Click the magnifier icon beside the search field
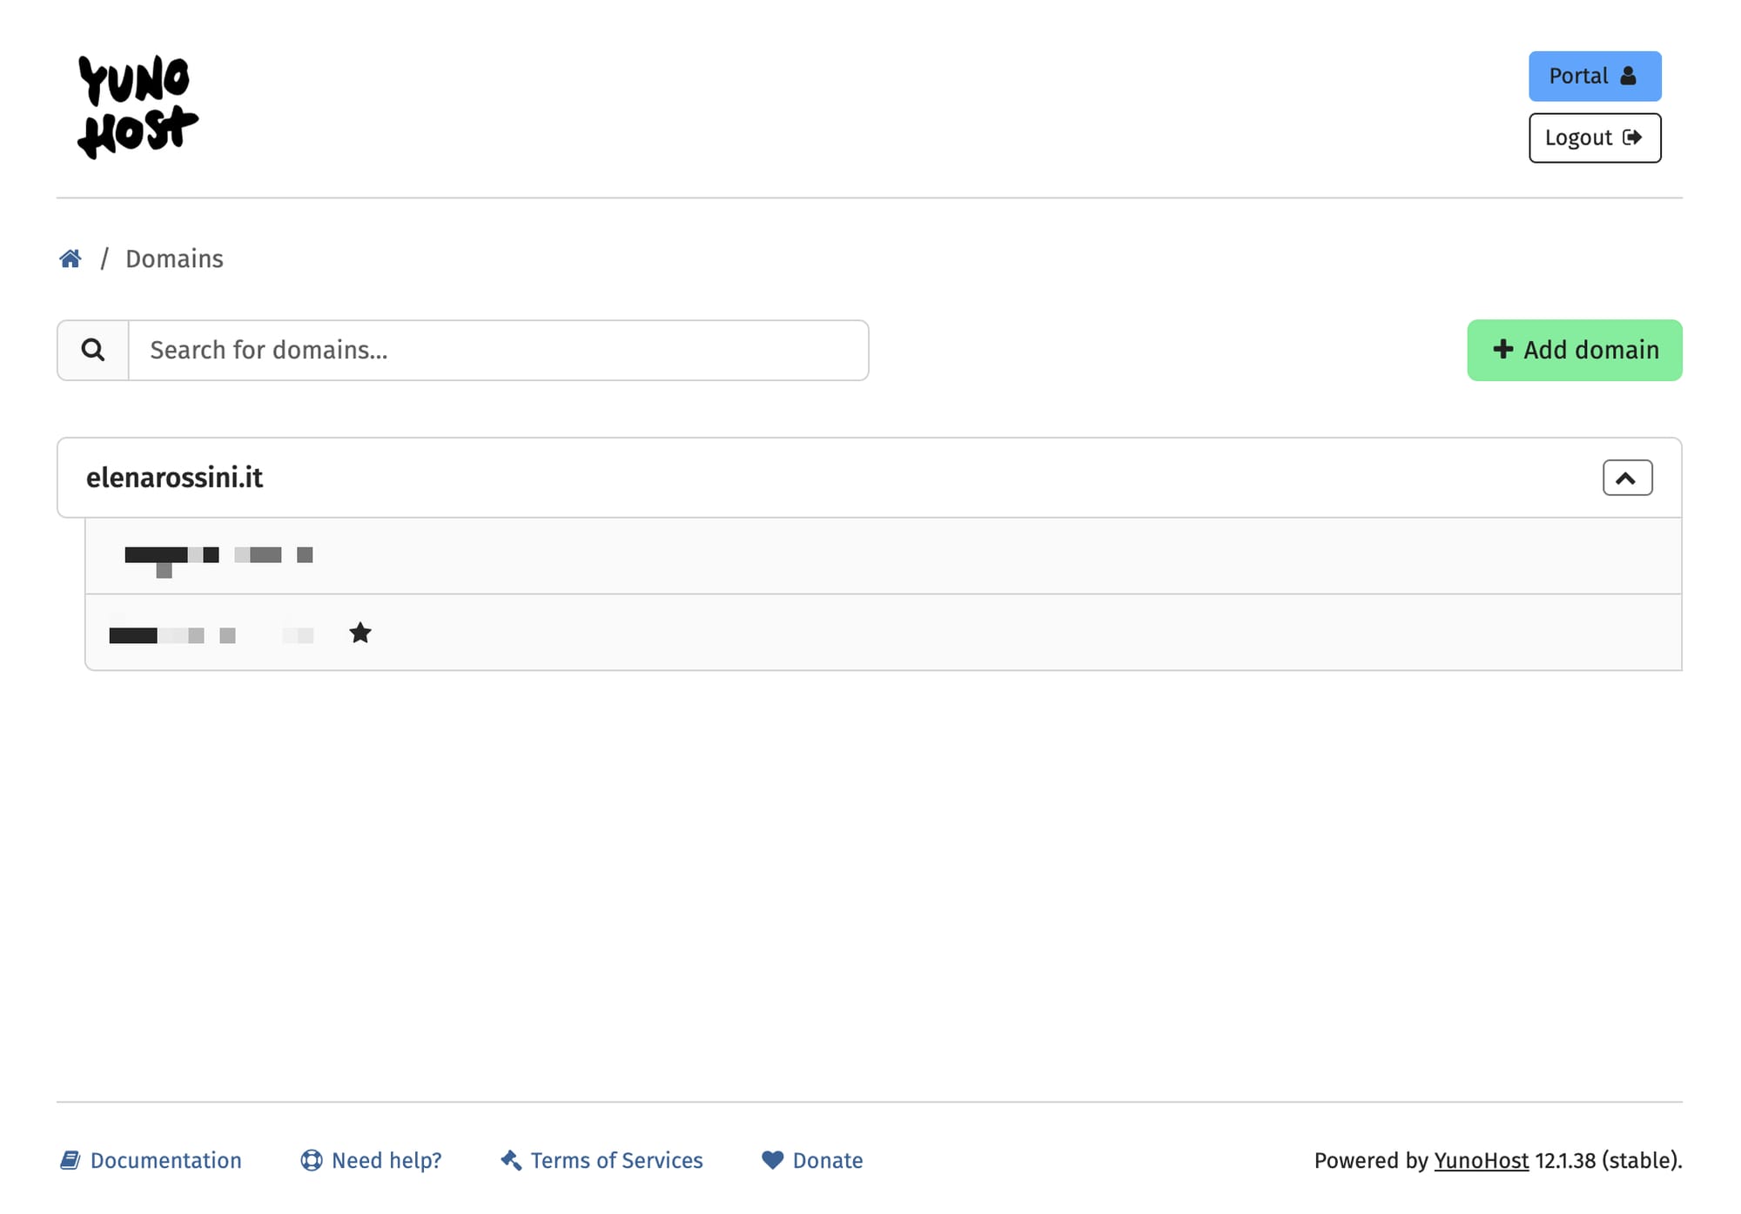1741x1214 pixels. pos(91,350)
